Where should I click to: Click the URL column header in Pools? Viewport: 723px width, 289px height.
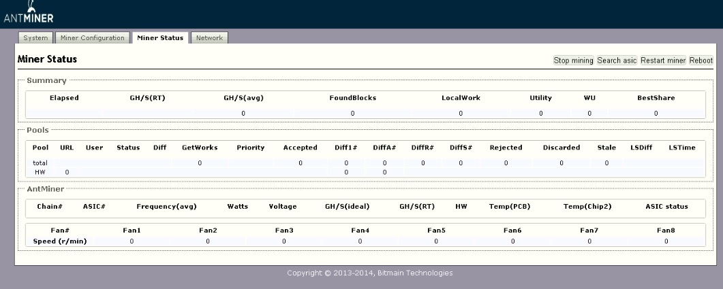[67, 148]
